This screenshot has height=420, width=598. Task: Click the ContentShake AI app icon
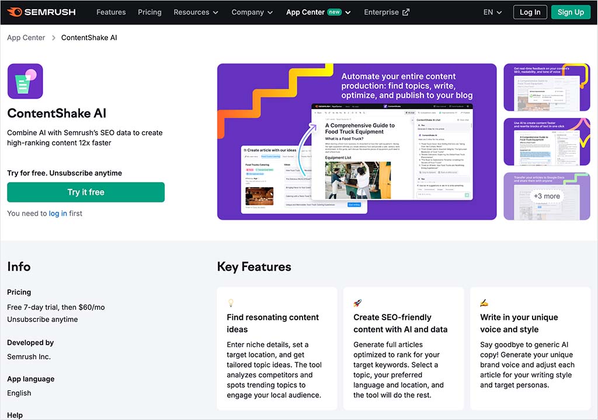(25, 81)
